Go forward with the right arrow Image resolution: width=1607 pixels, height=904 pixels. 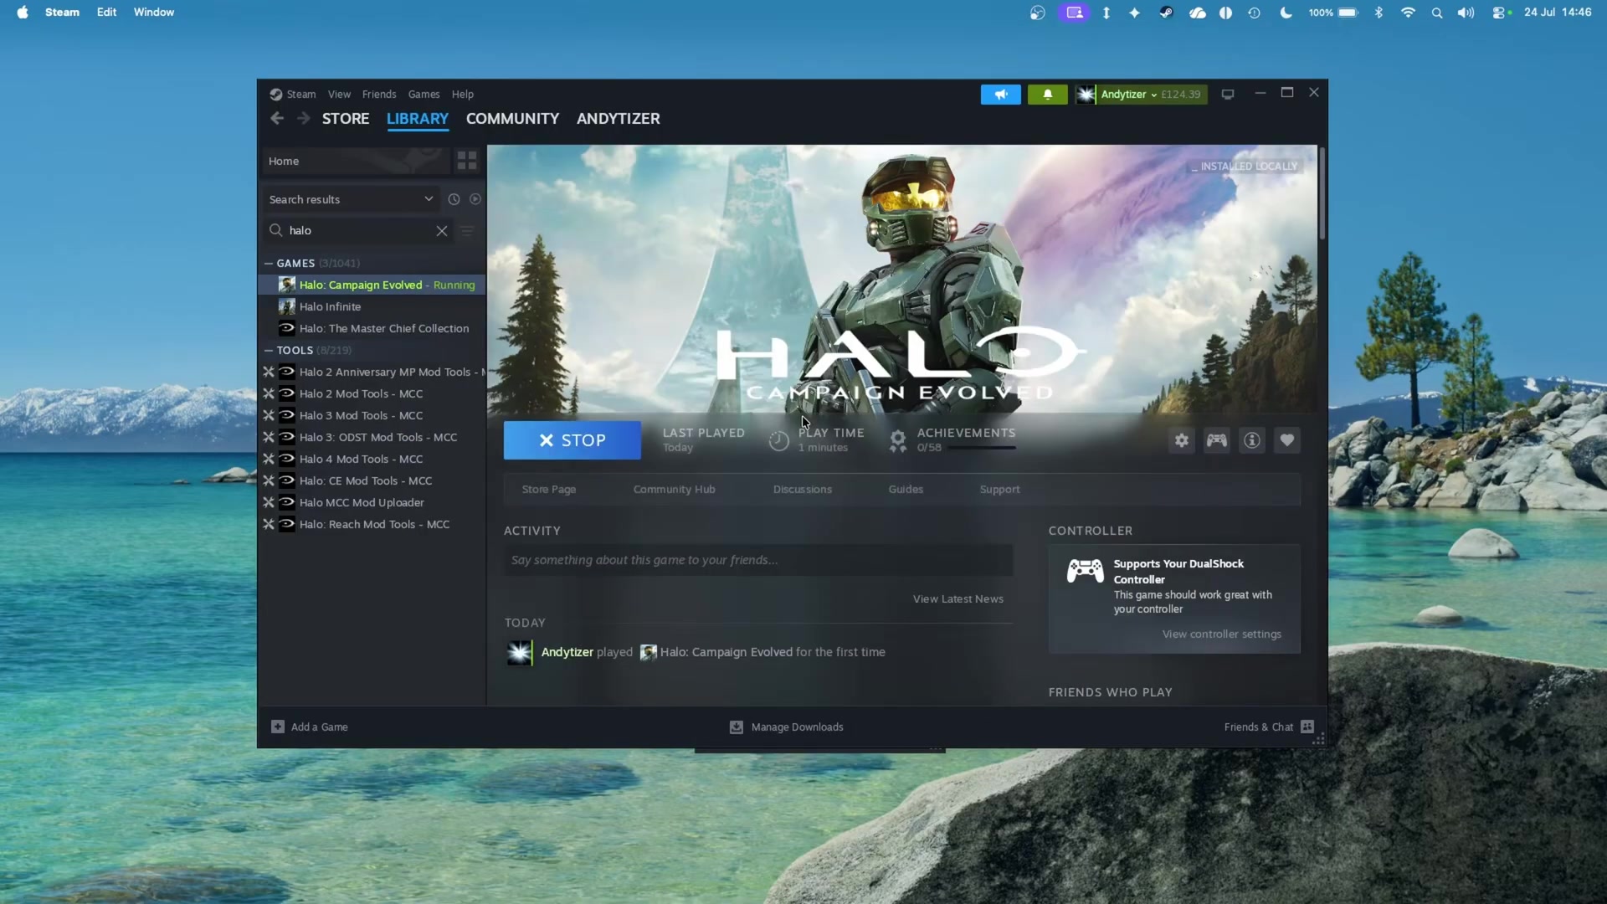tap(304, 119)
